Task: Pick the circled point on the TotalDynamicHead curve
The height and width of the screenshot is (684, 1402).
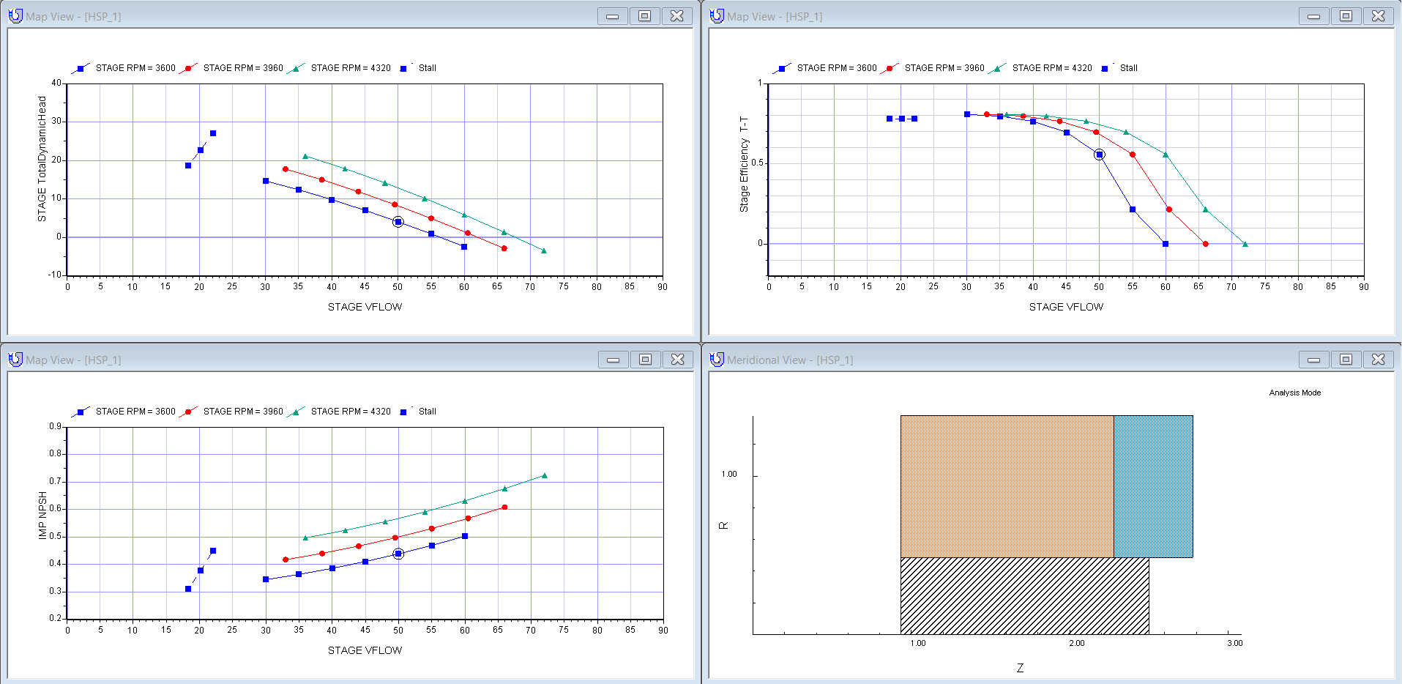Action: pos(398,222)
